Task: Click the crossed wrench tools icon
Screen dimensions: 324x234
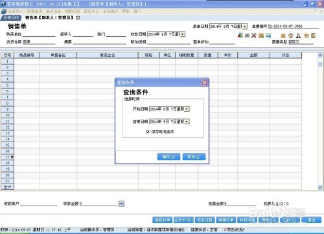Action: [253, 36]
